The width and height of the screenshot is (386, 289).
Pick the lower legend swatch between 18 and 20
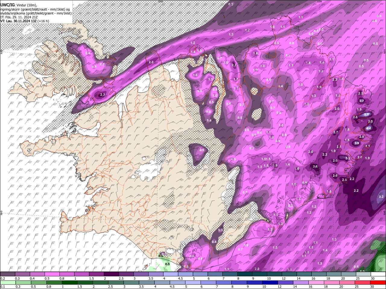point(332,282)
